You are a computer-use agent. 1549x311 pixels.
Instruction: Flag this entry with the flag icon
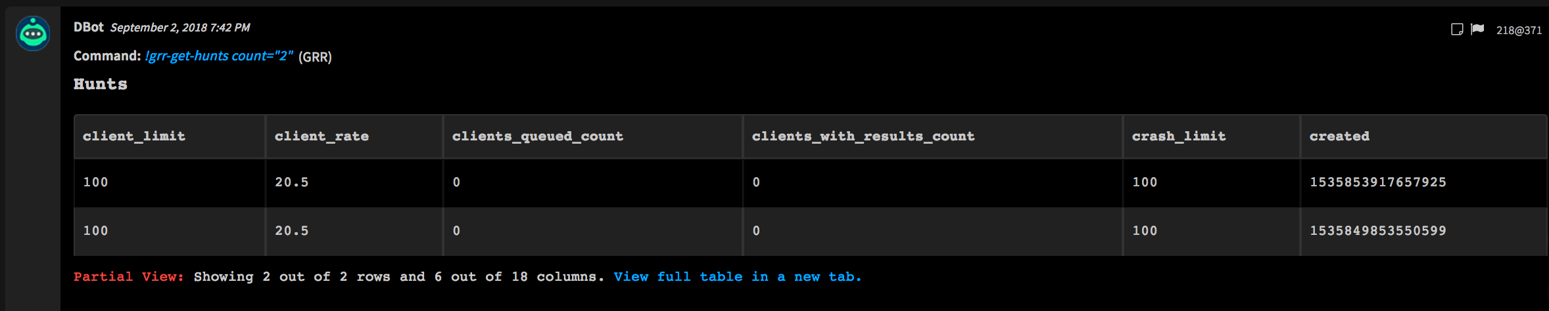click(1477, 29)
